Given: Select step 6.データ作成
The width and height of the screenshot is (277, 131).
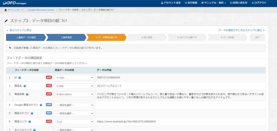Looking at the screenshot, I should 227,37.
